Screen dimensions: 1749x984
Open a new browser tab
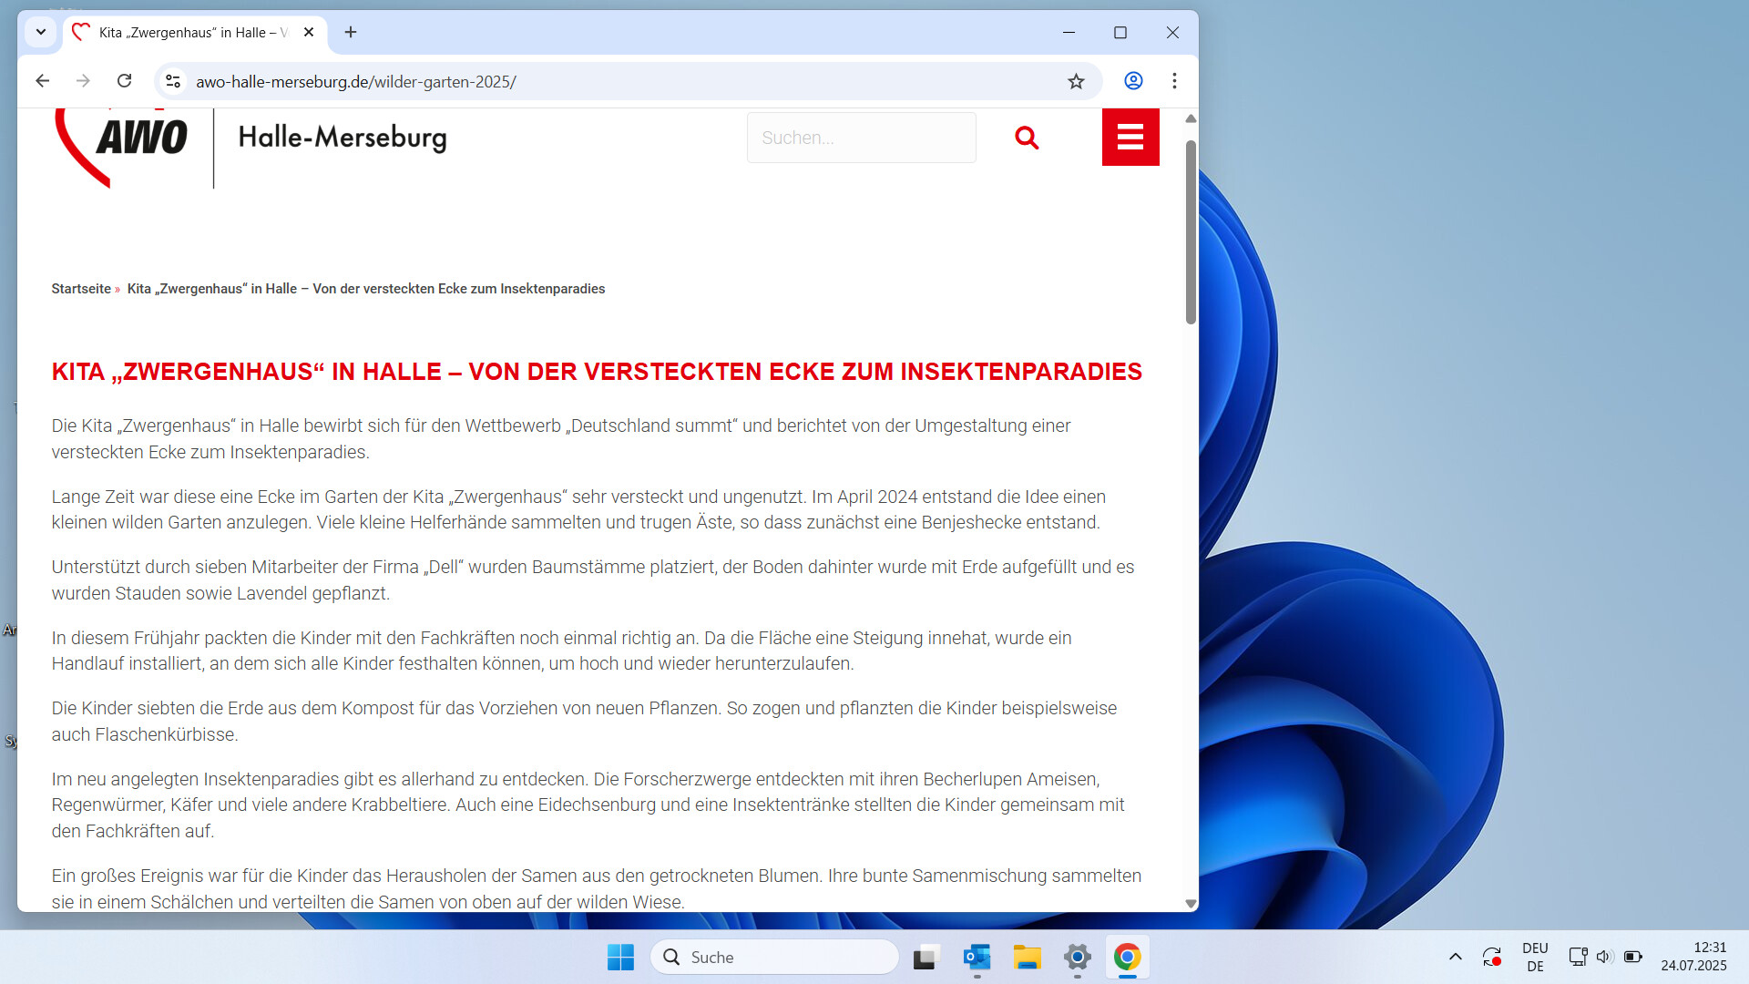350,32
